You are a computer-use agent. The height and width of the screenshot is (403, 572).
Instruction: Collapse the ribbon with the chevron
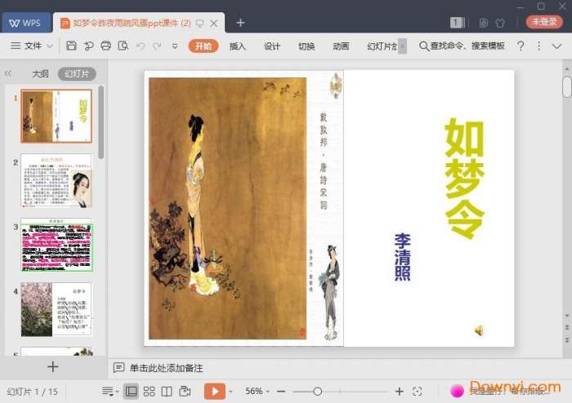tap(556, 46)
